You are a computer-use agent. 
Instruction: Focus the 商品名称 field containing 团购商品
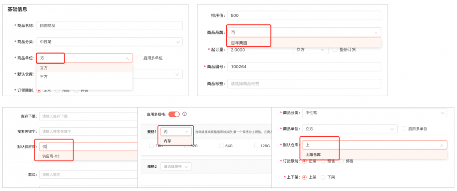(x=110, y=26)
